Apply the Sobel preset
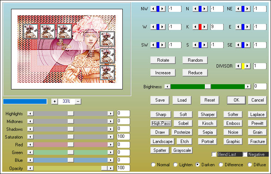 [x=183, y=123]
